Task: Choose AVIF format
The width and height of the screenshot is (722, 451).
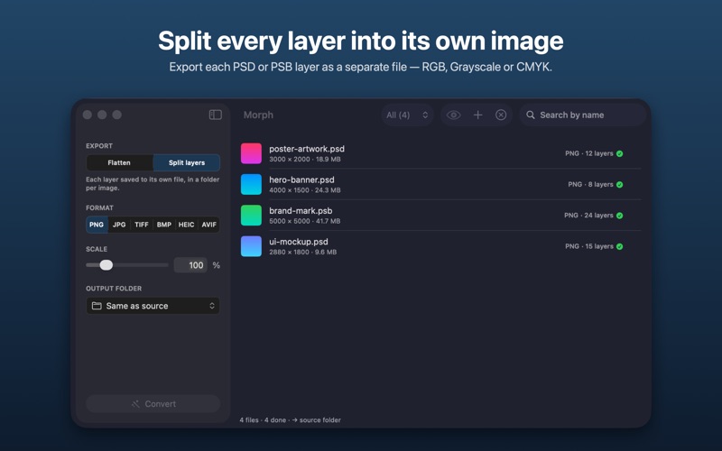Action: tap(209, 225)
